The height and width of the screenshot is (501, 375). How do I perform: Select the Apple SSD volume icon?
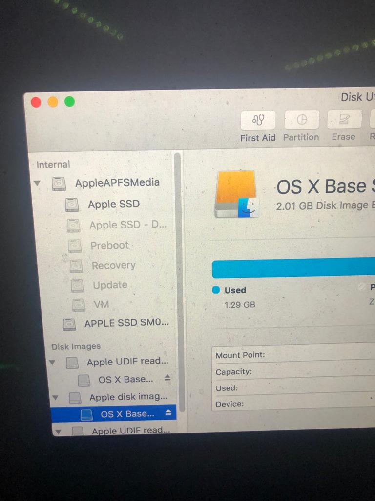point(72,205)
